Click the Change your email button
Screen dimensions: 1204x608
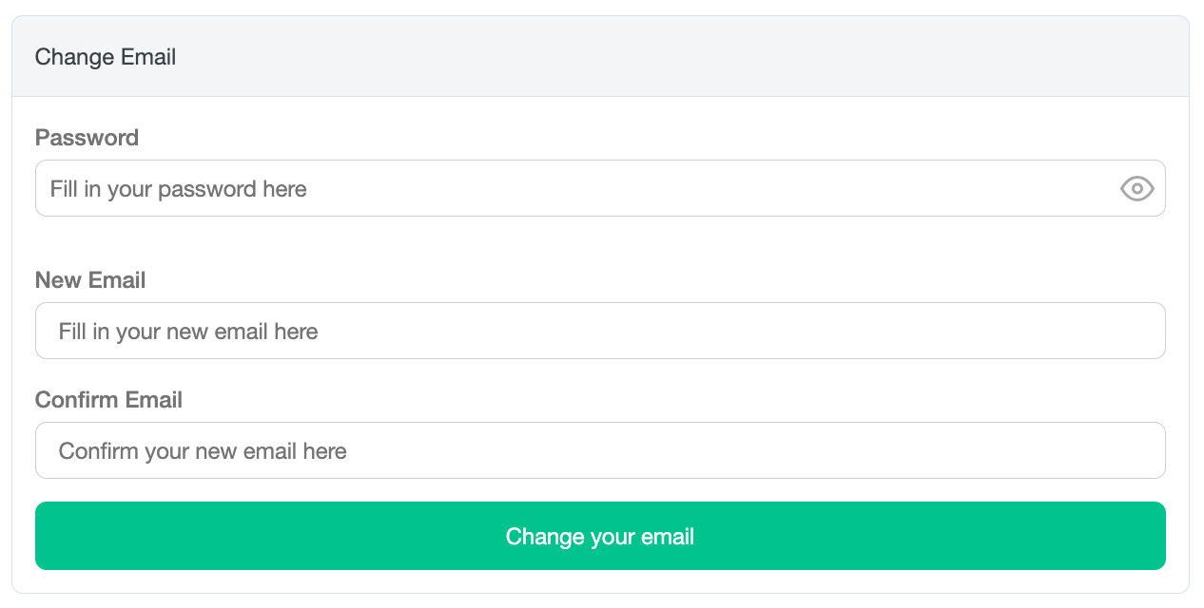point(600,536)
